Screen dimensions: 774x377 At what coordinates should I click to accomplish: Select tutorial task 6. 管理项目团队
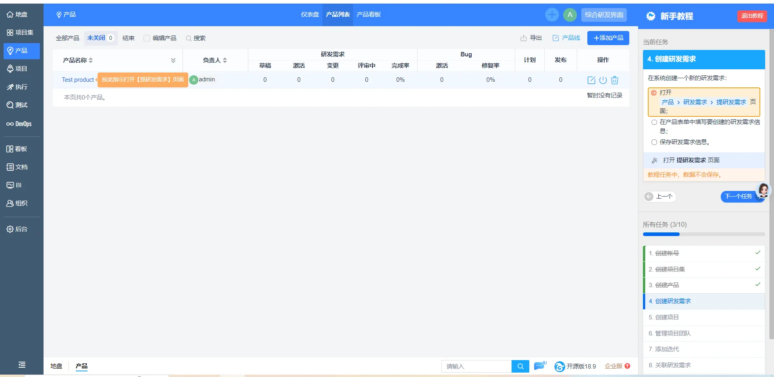click(x=705, y=333)
